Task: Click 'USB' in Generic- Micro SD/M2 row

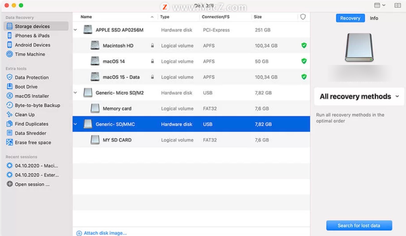Action: pos(208,93)
